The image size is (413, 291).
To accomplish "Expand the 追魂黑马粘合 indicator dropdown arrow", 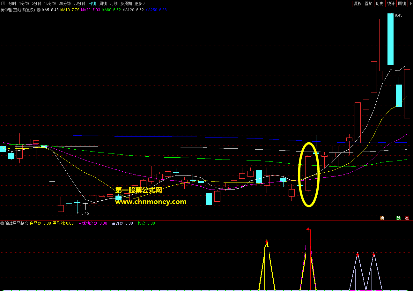I will [x=2, y=223].
